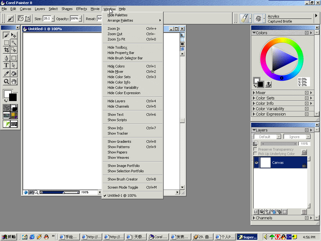Select the Magic Wand tool

(x=14, y=43)
